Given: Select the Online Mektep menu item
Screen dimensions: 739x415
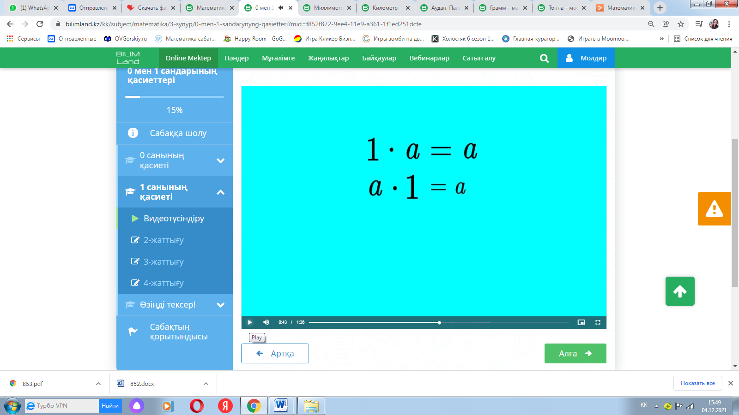Looking at the screenshot, I should [188, 58].
